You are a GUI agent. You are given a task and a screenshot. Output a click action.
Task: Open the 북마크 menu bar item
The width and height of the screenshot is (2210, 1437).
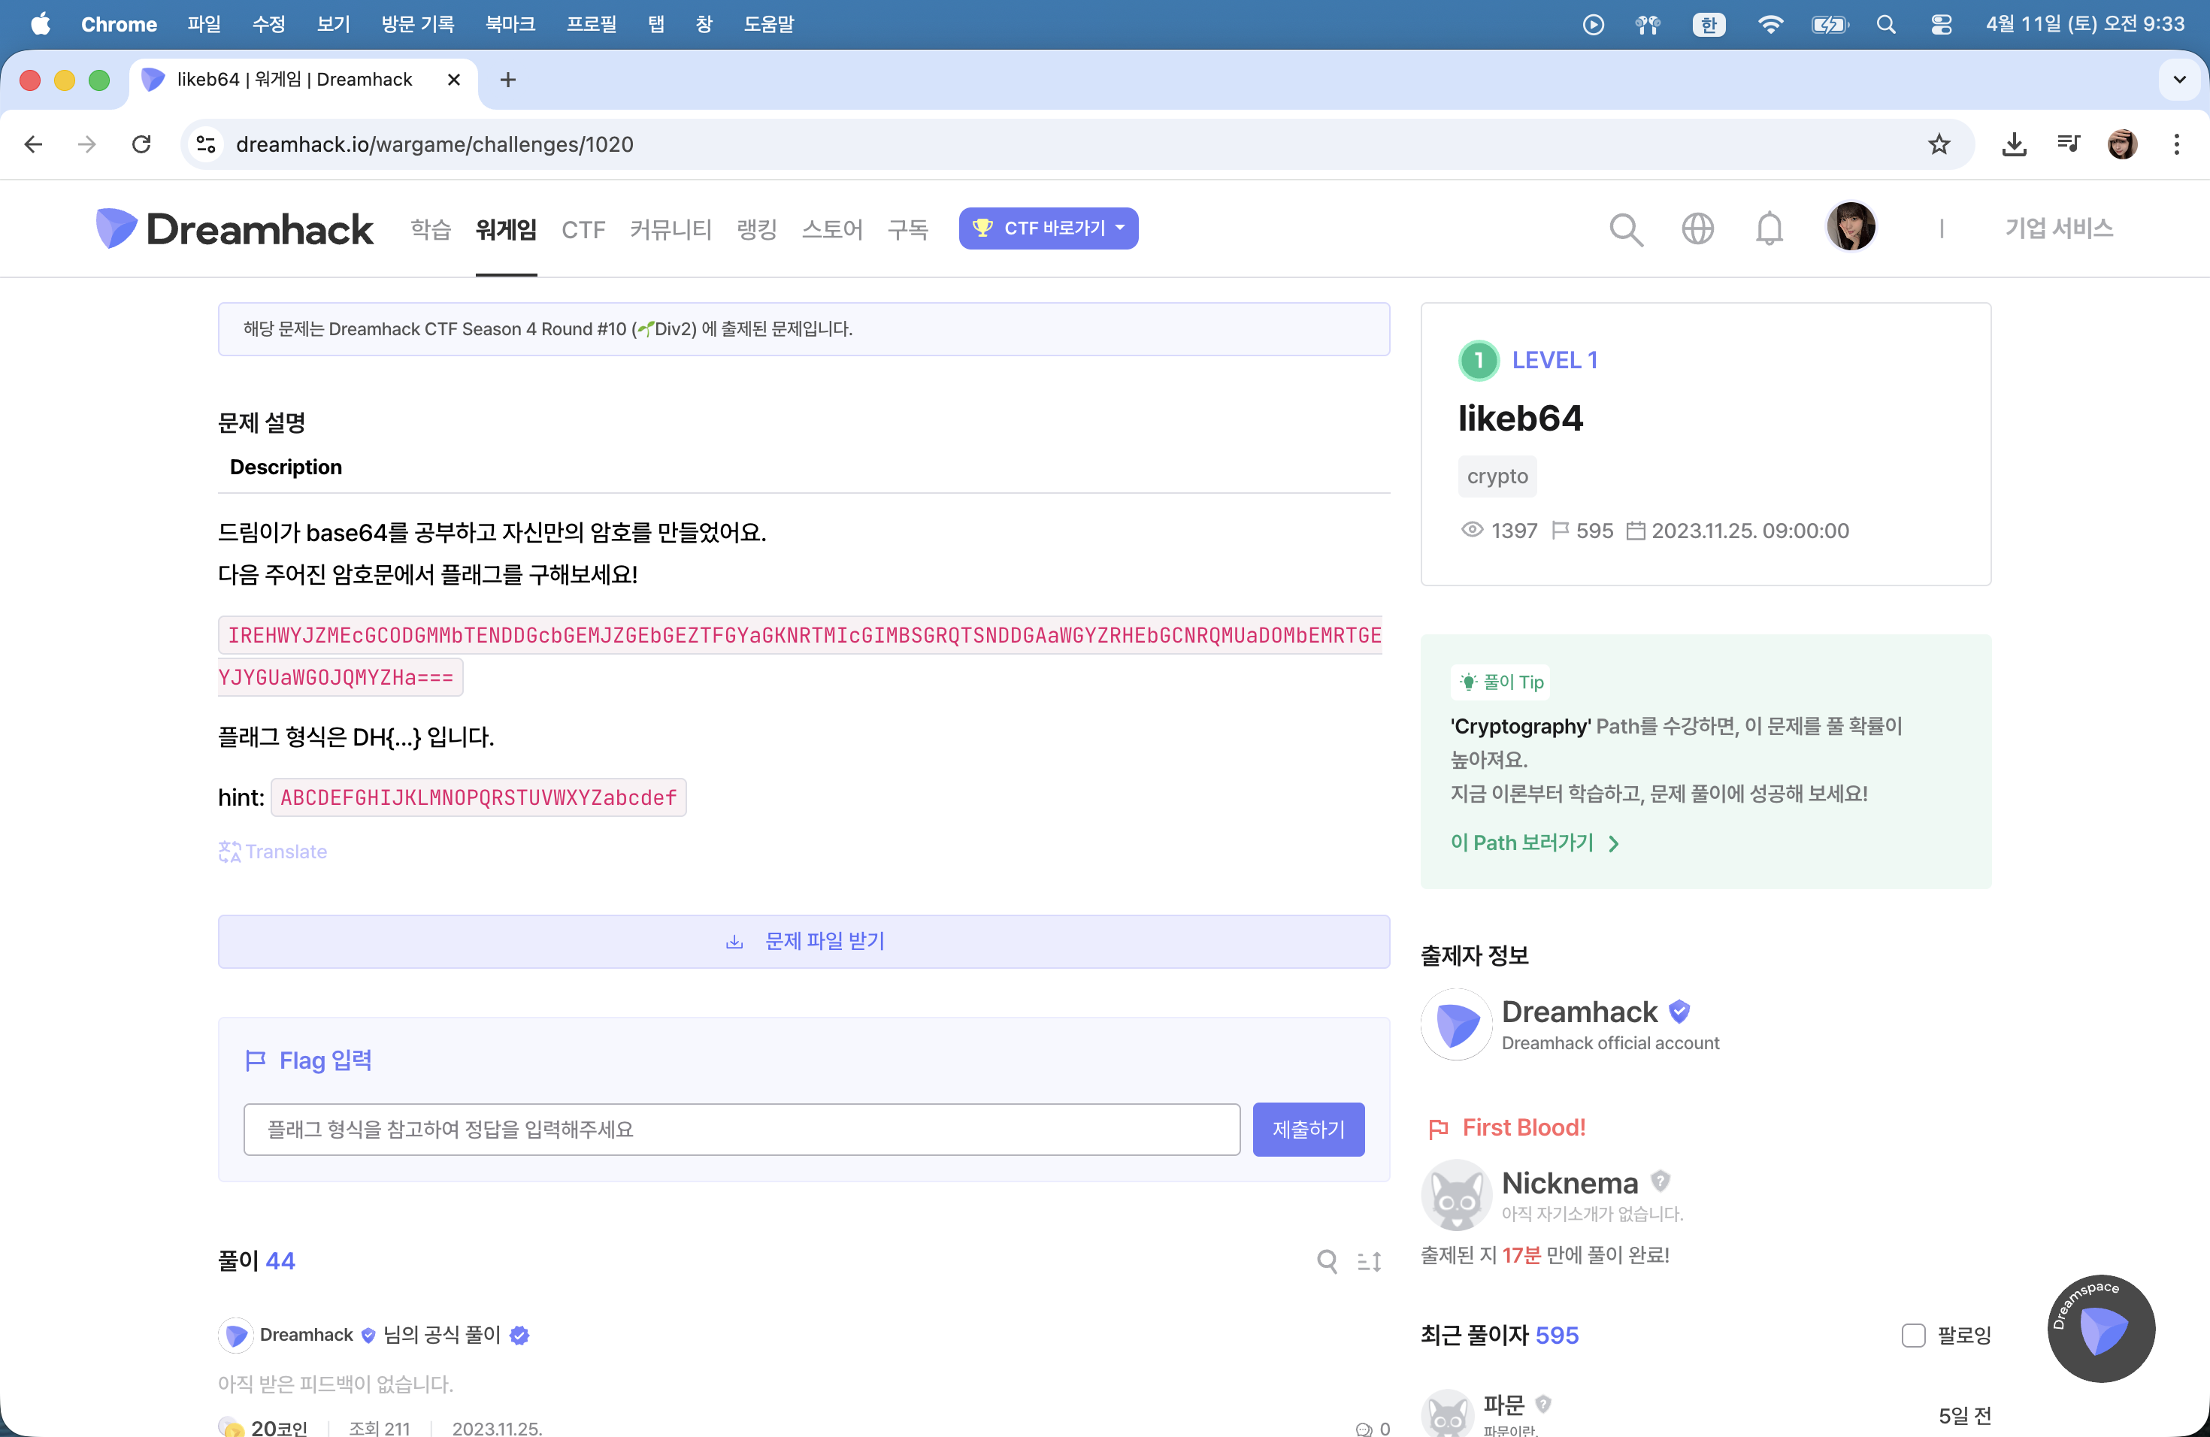coord(510,24)
